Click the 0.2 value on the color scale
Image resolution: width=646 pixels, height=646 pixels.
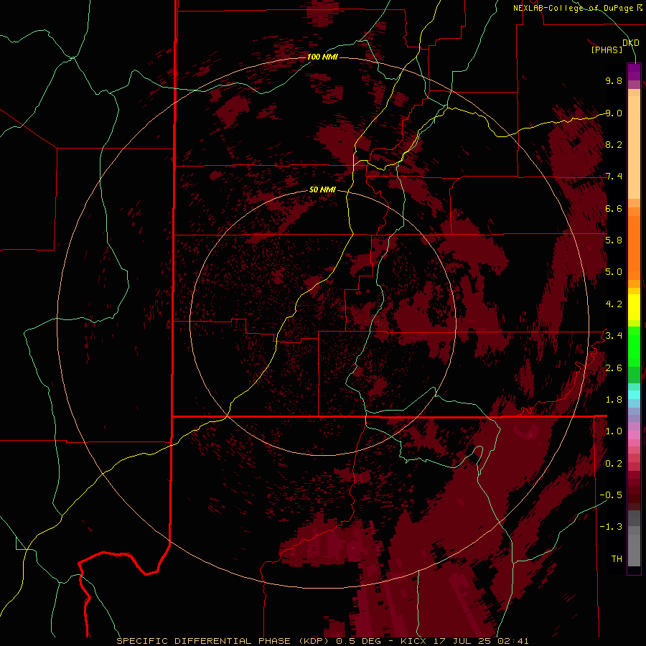[614, 464]
